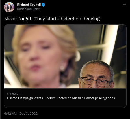The image size is (130, 119).
Task: Click the tweet text 'Never forget.'
Action: click(x=18, y=19)
